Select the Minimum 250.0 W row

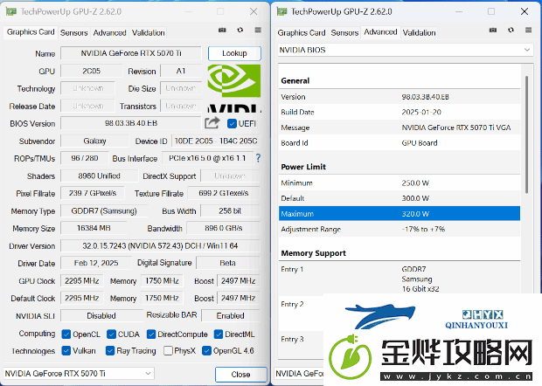(x=400, y=183)
